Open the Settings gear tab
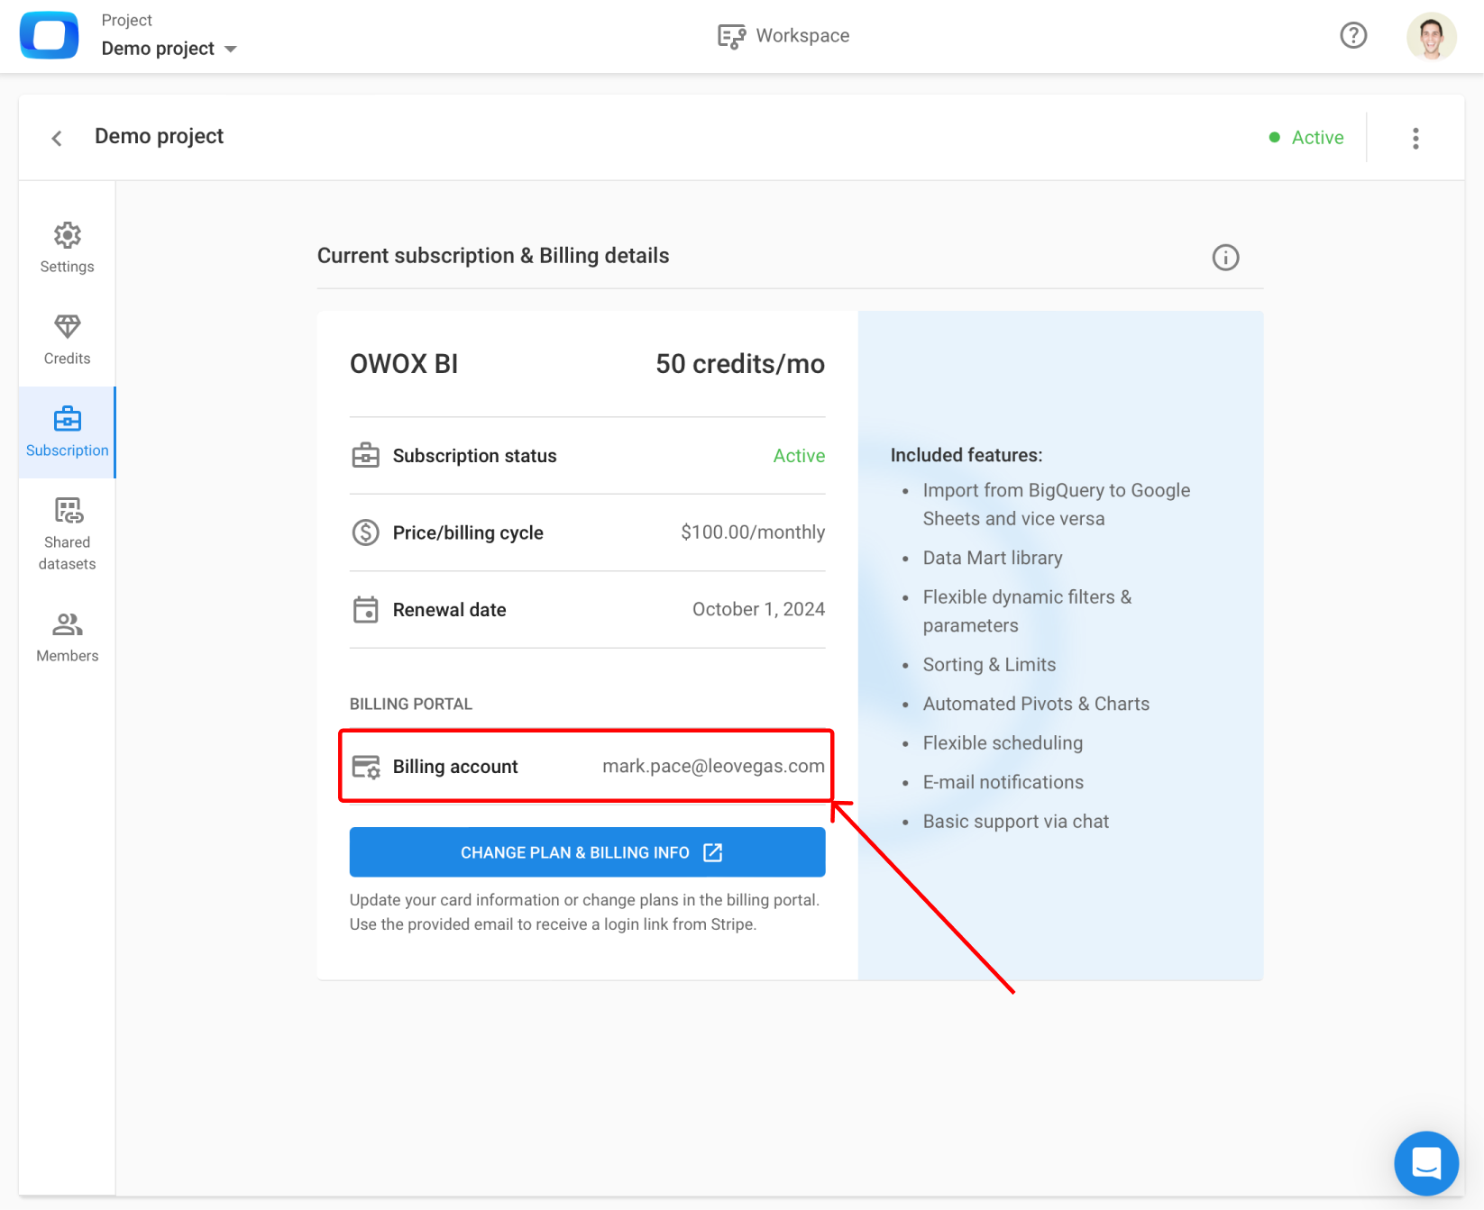1484x1210 pixels. coord(68,248)
